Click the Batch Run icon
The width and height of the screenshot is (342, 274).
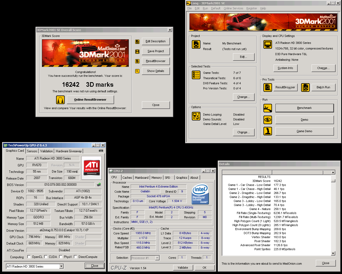(x=305, y=87)
